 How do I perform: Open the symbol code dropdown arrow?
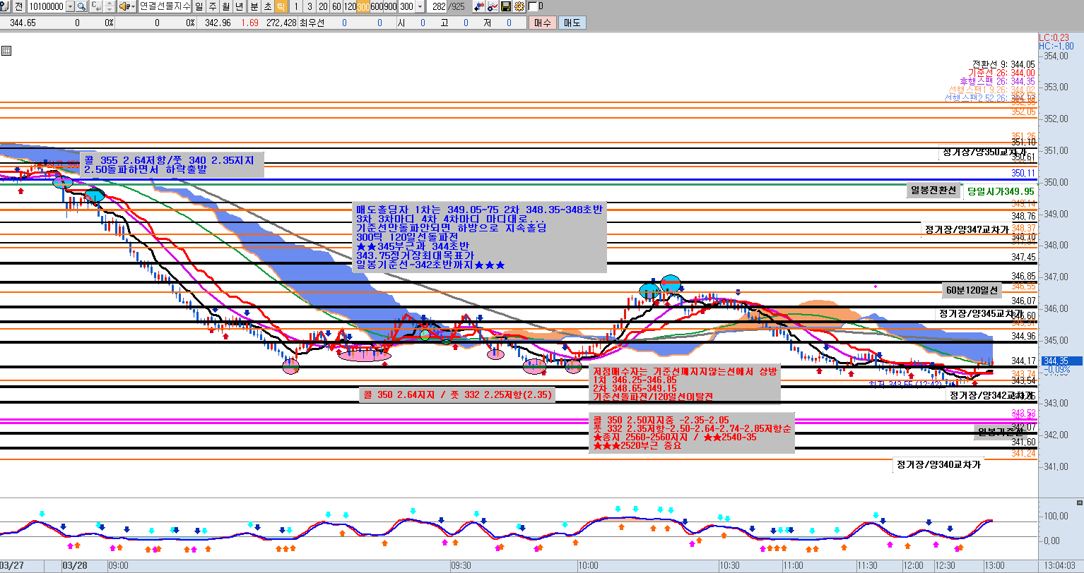[x=69, y=6]
